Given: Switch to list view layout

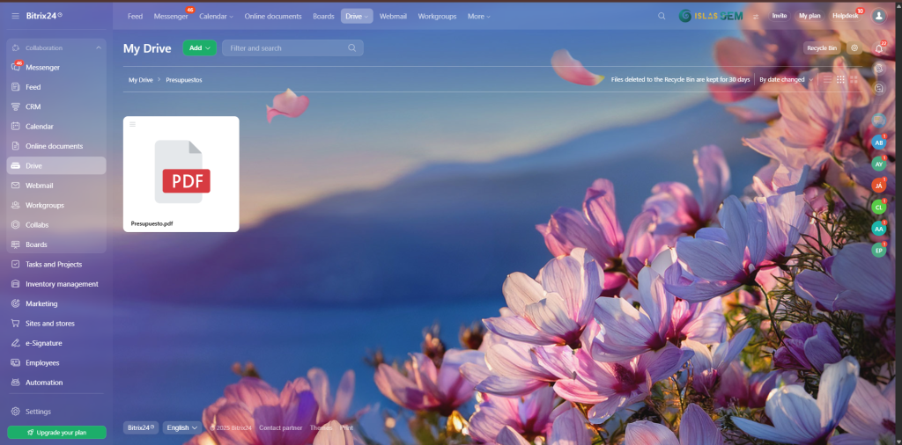Looking at the screenshot, I should (827, 79).
